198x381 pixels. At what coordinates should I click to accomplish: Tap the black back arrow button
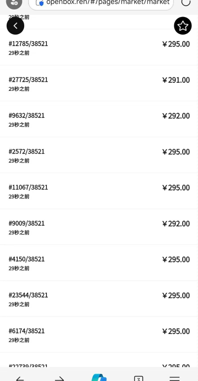tap(15, 26)
